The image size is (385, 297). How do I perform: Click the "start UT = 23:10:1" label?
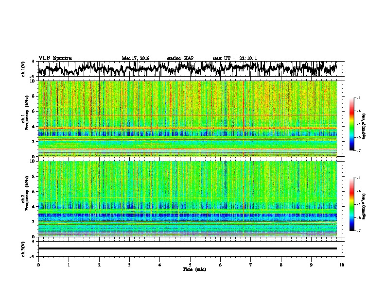click(x=235, y=58)
